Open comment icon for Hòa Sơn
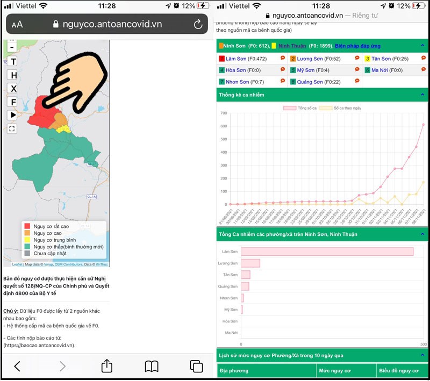 coord(283,69)
